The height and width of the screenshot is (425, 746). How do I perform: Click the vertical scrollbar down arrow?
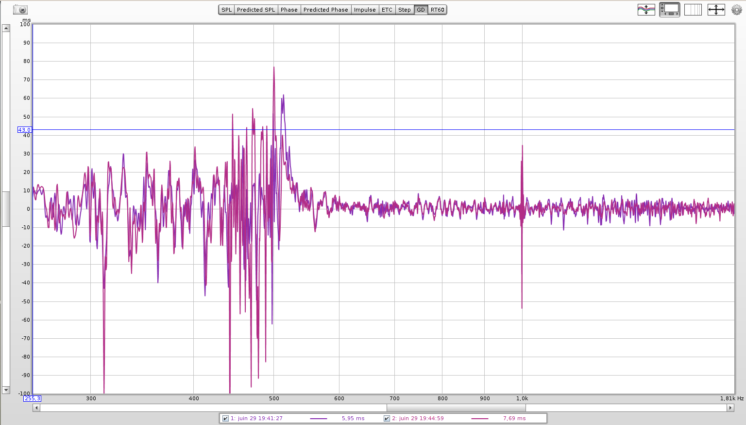[x=6, y=390]
